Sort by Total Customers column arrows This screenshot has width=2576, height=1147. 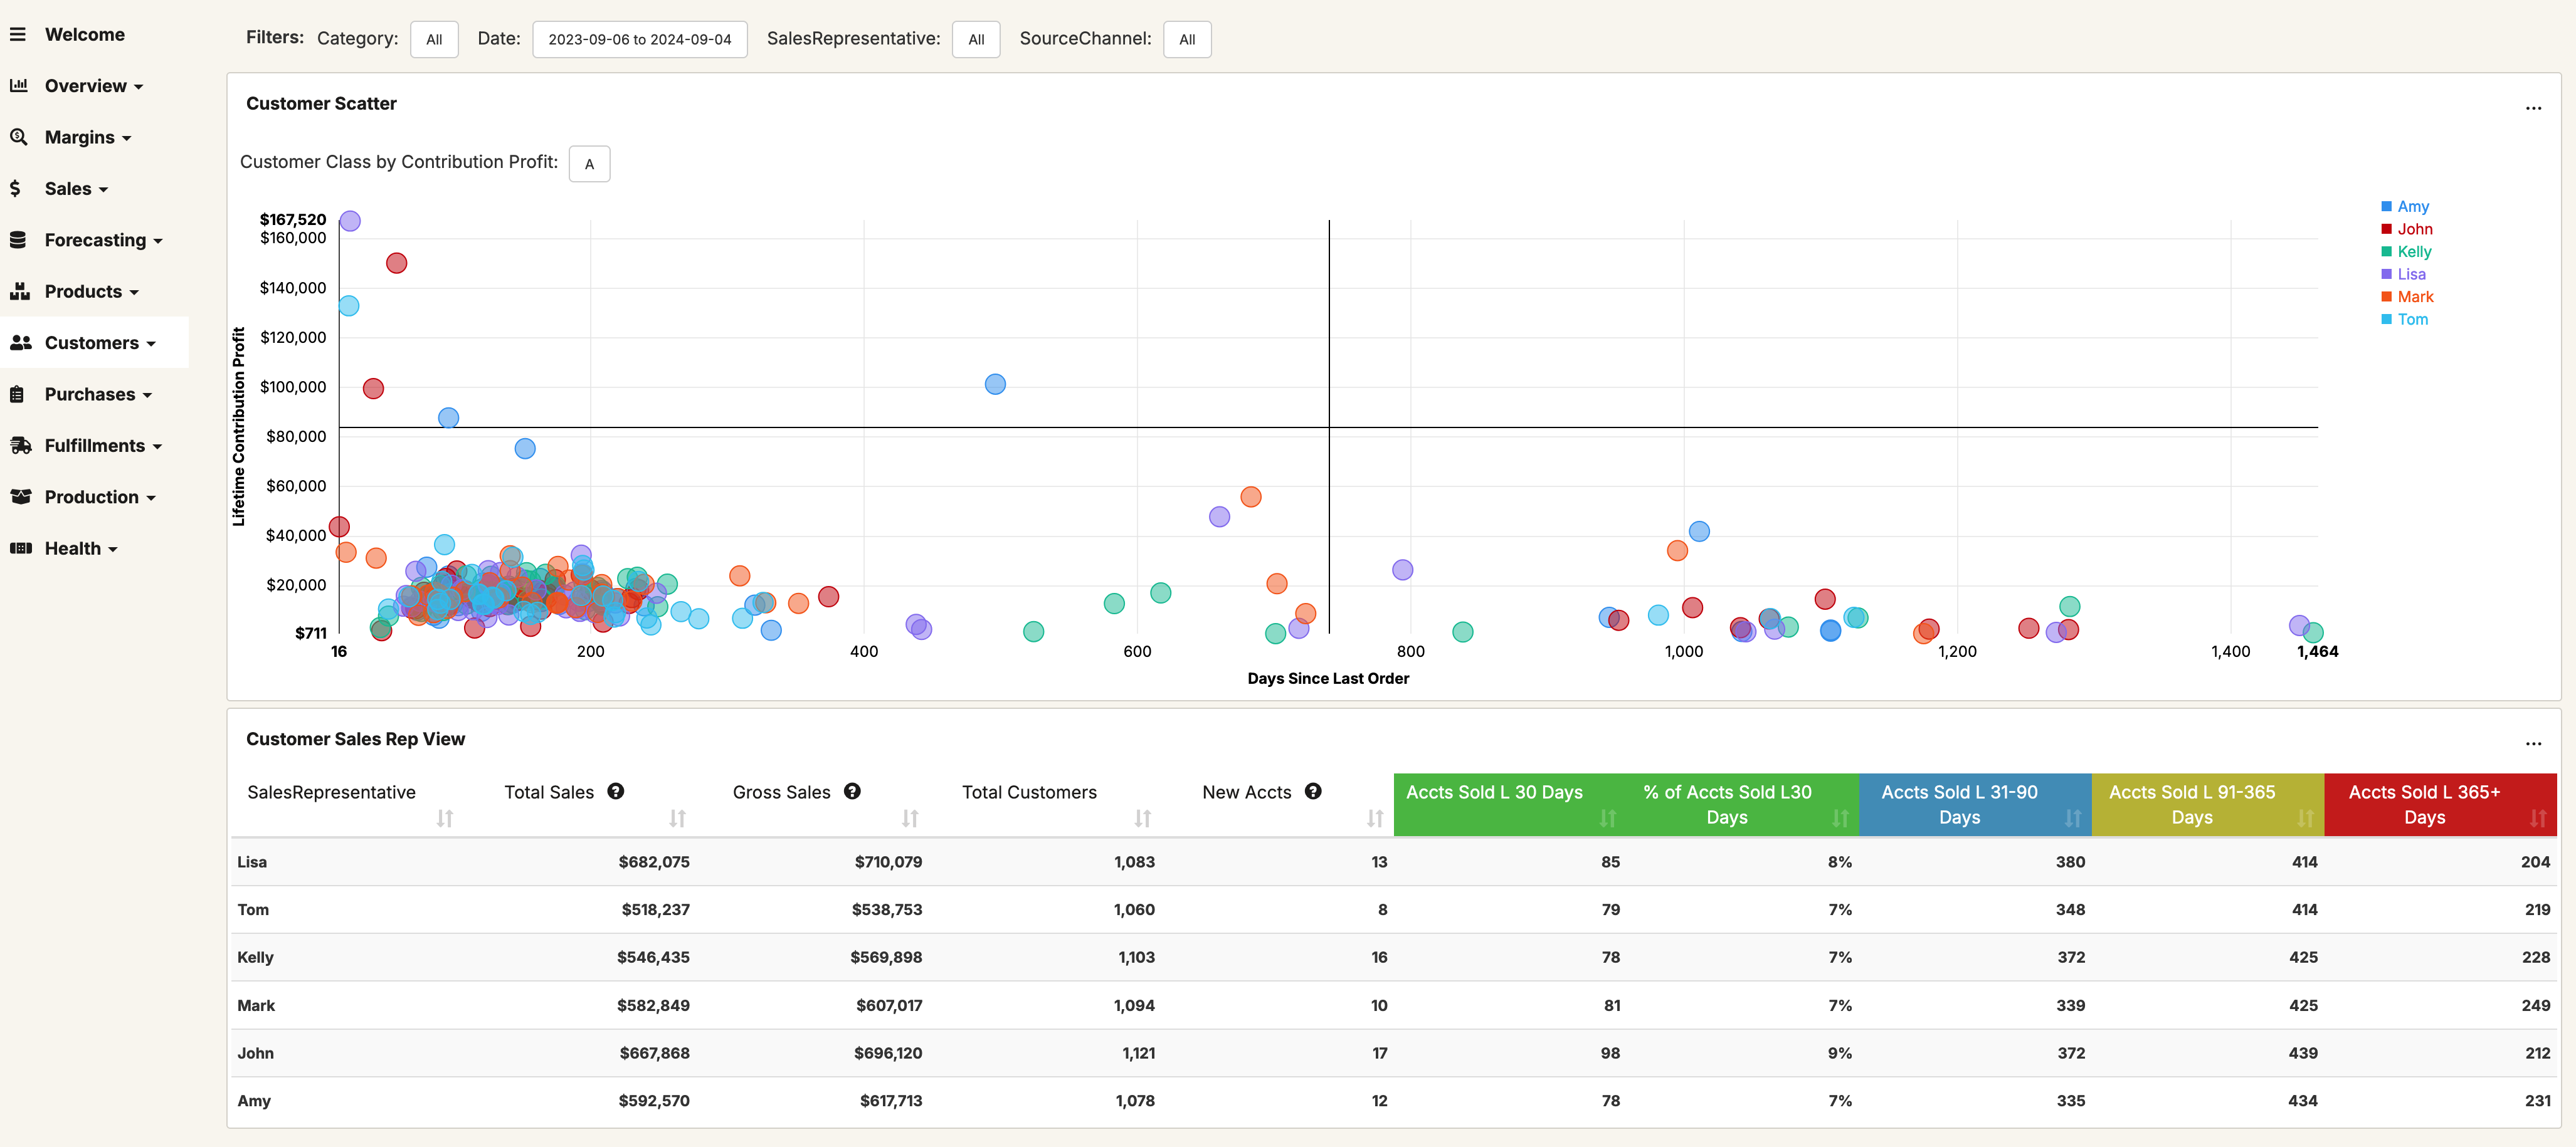point(1142,819)
